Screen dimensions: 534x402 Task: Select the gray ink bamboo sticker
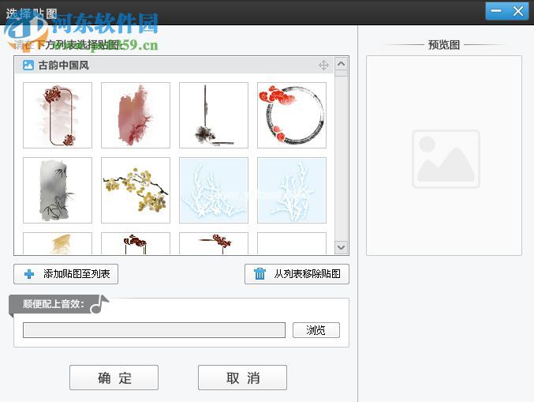click(x=58, y=190)
